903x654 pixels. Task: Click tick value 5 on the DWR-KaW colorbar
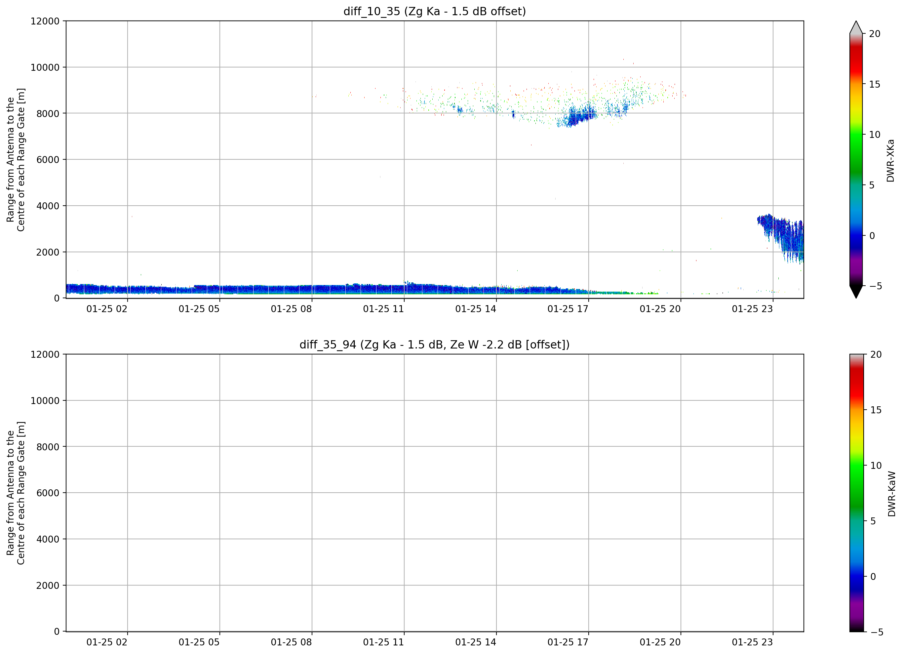[x=873, y=521]
